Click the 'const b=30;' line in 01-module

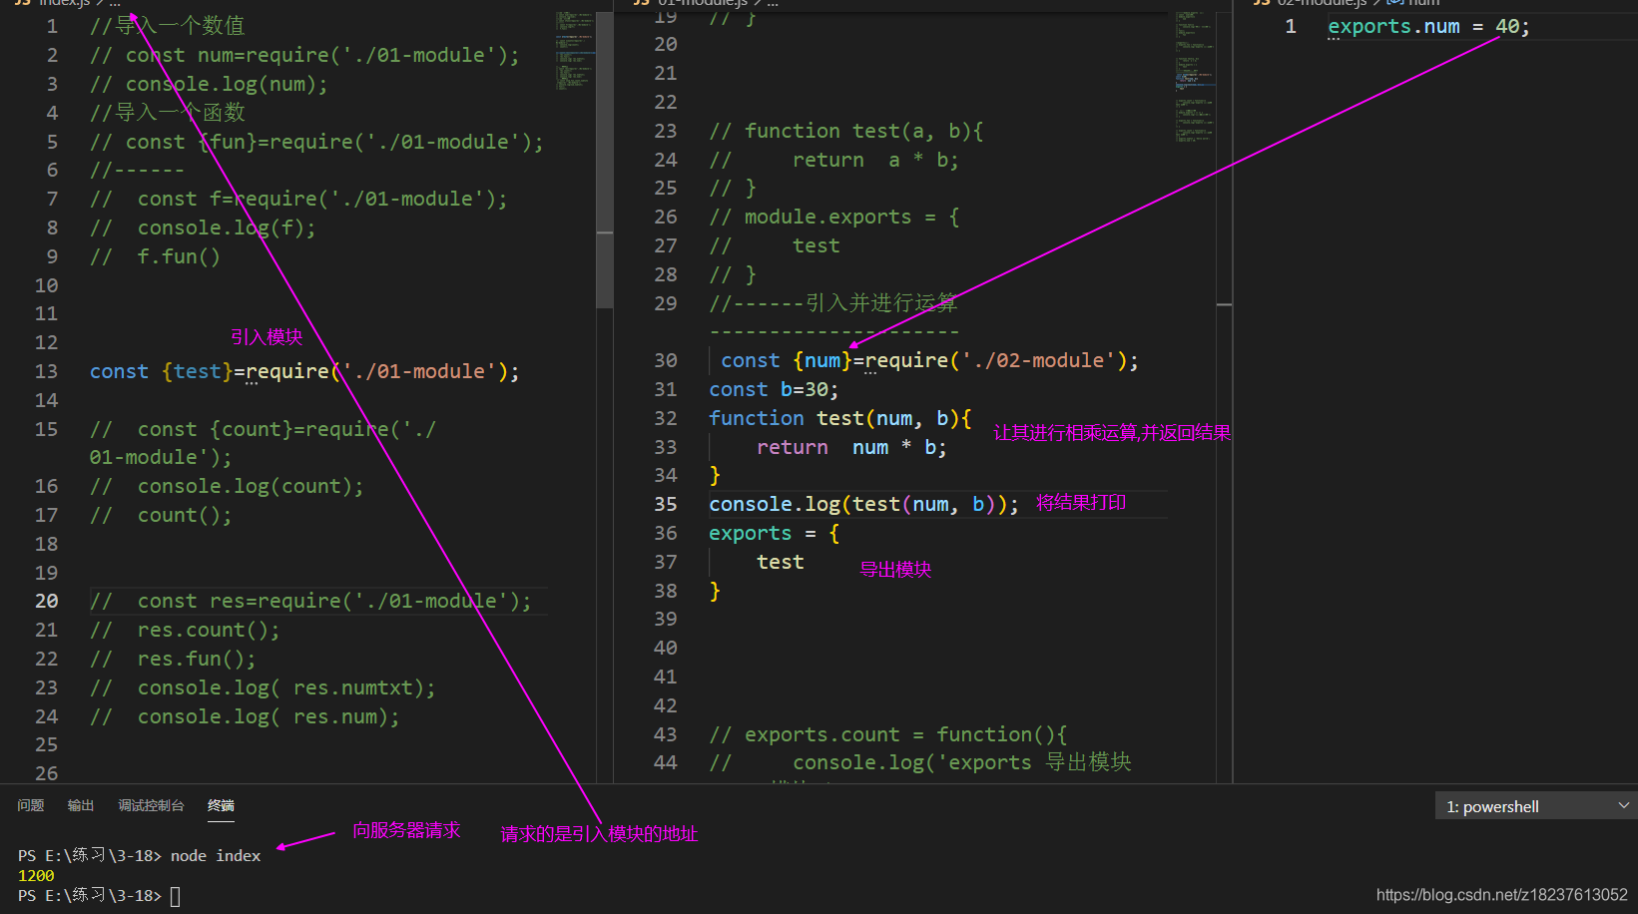click(x=774, y=389)
